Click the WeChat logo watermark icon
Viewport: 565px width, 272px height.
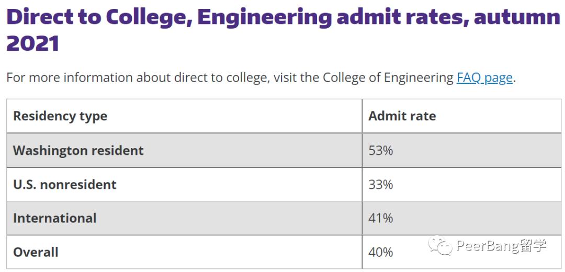440,246
